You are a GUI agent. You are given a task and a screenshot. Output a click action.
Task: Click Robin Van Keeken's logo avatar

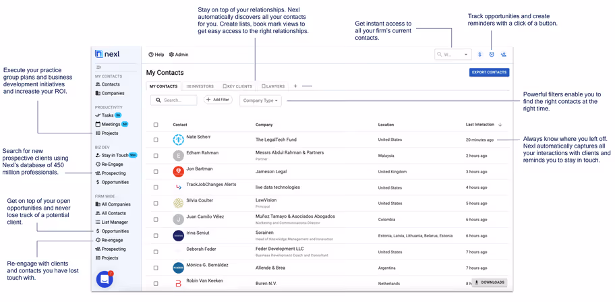[x=178, y=283]
